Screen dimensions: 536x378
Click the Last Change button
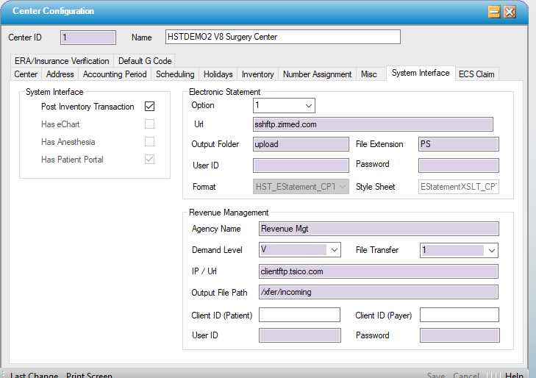pyautogui.click(x=34, y=375)
